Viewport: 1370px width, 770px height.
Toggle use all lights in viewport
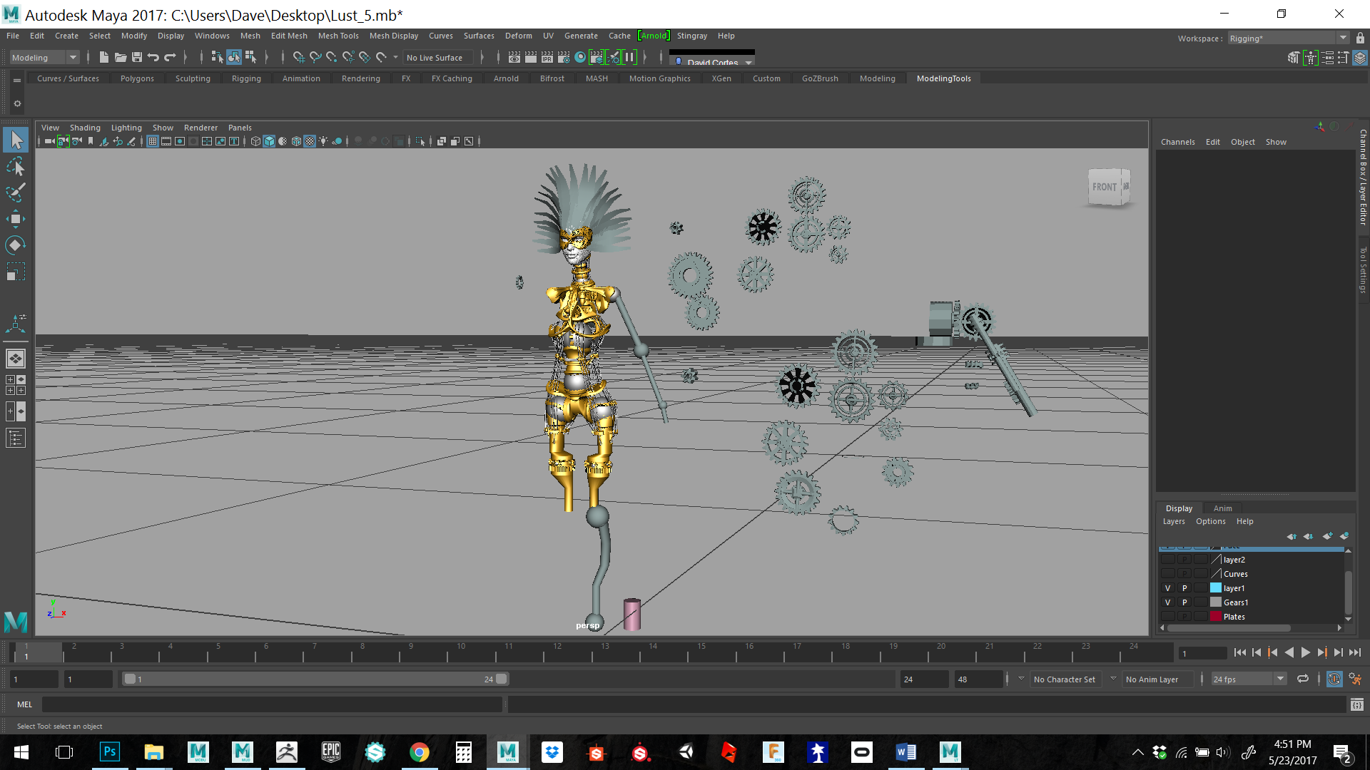[323, 141]
